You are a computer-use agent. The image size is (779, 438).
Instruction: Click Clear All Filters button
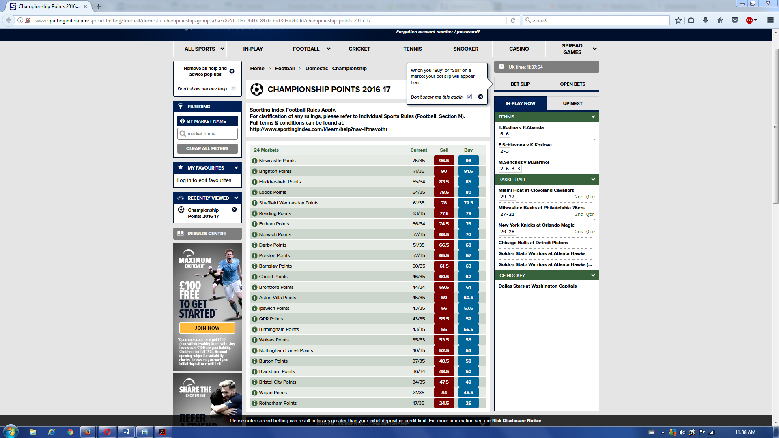coord(207,148)
